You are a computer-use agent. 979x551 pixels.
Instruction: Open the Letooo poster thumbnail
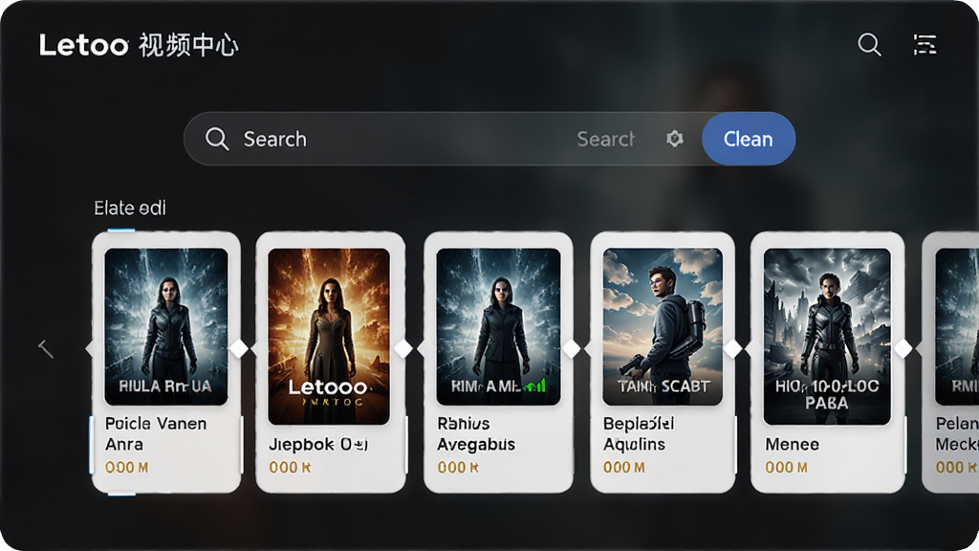[x=329, y=336]
